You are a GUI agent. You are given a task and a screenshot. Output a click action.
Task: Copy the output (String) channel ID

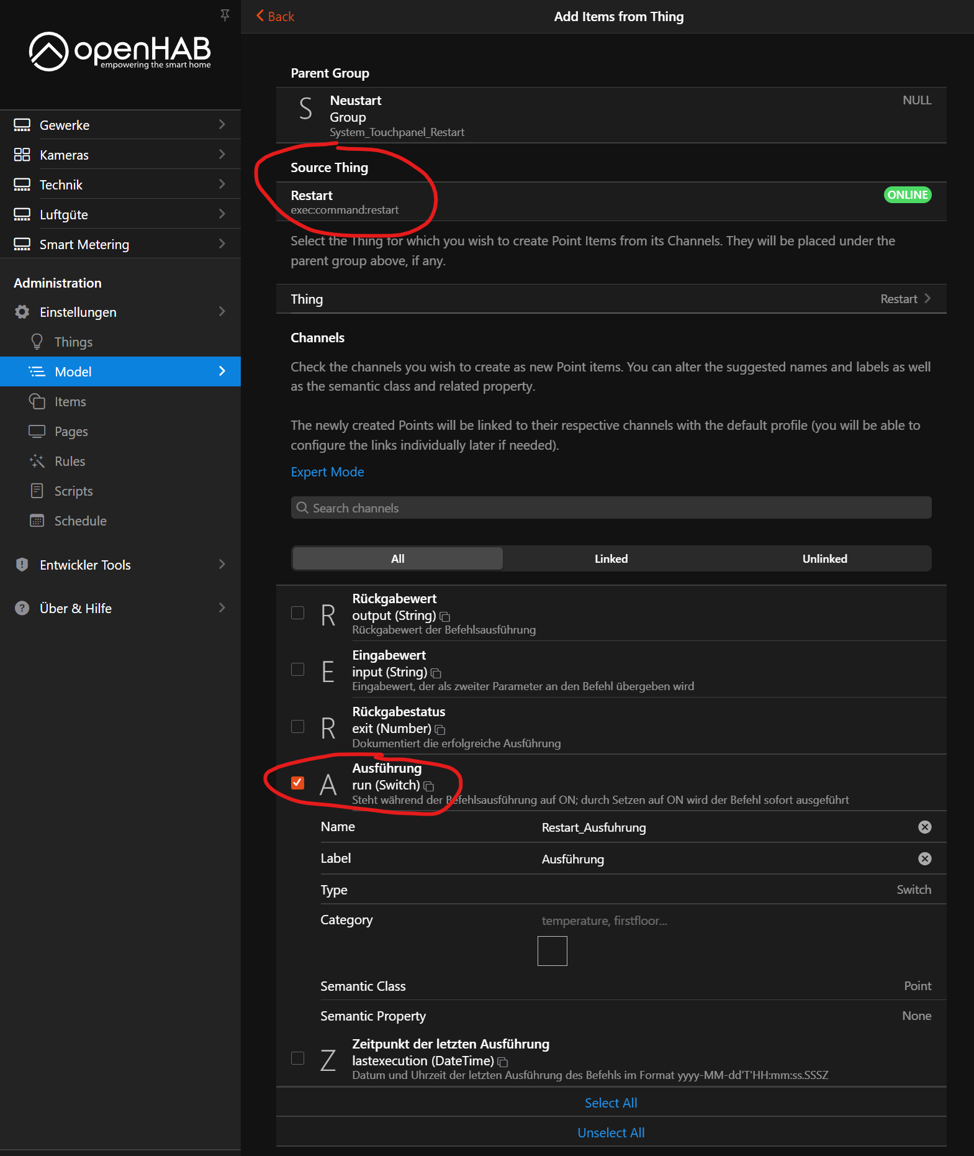pos(444,617)
